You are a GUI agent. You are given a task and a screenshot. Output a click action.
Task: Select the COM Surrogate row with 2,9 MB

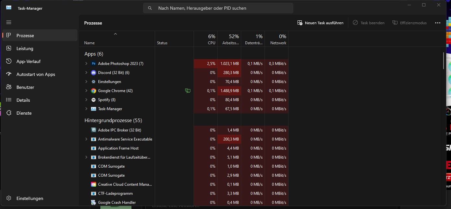[184, 175]
